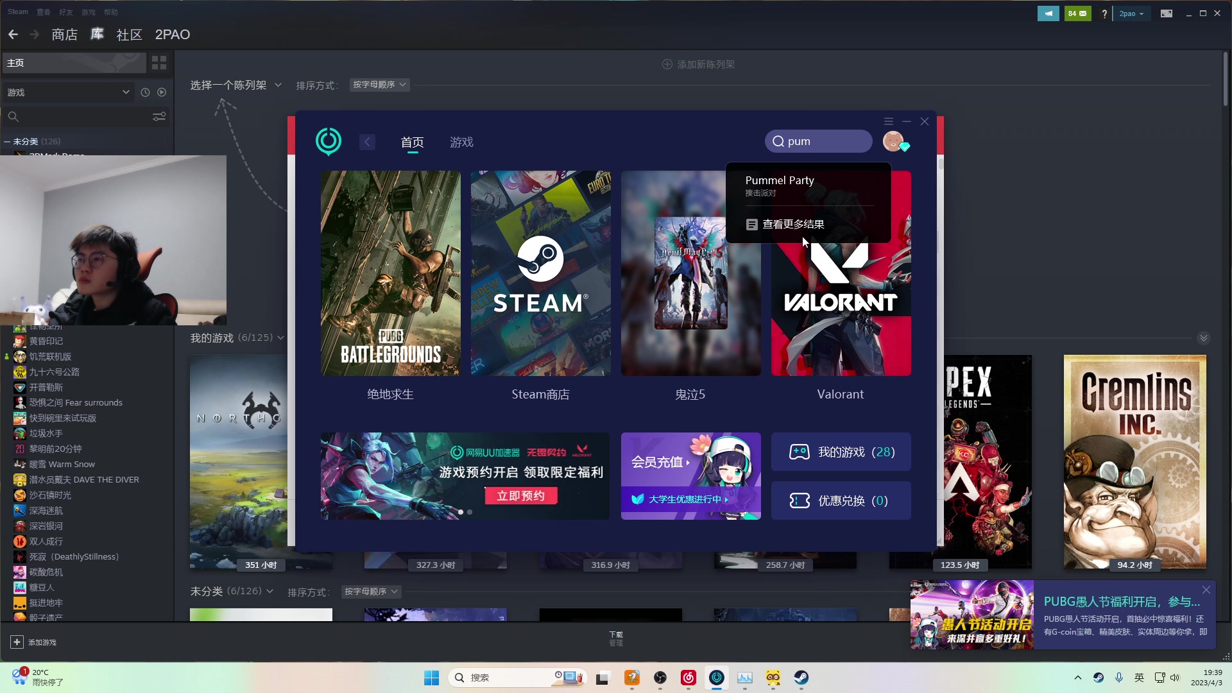Click the UU accelerator logo icon
Screen dimensions: 1232x693
point(329,141)
